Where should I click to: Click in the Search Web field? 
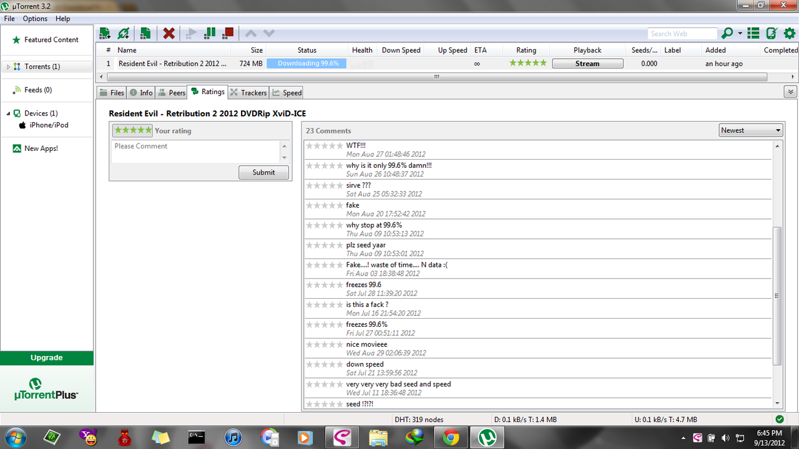[x=682, y=34]
